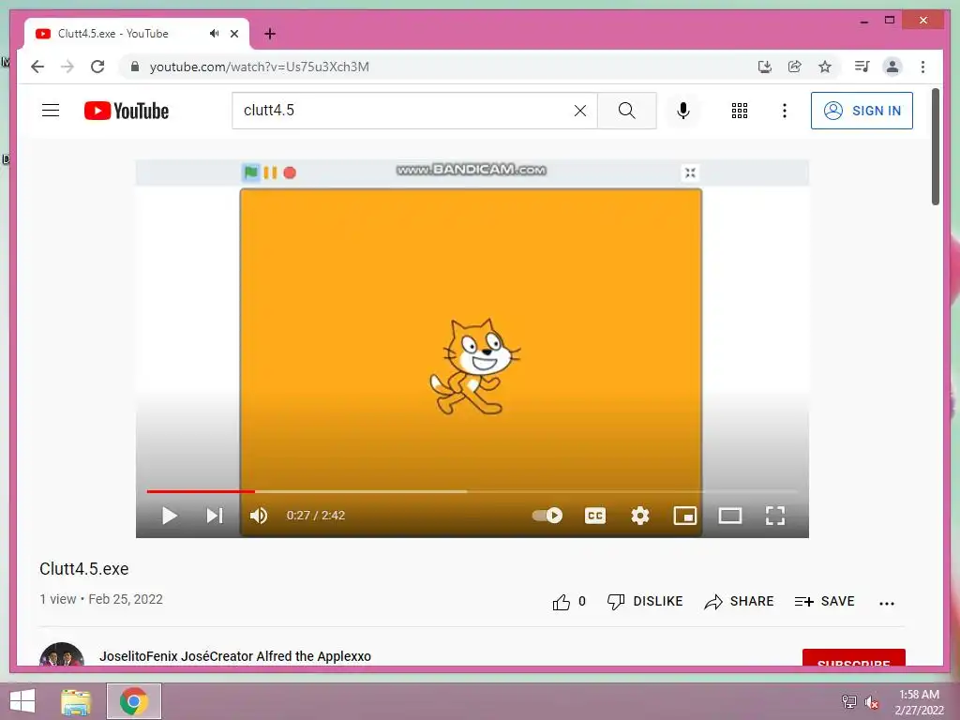Clear the search box with the X

click(x=579, y=111)
